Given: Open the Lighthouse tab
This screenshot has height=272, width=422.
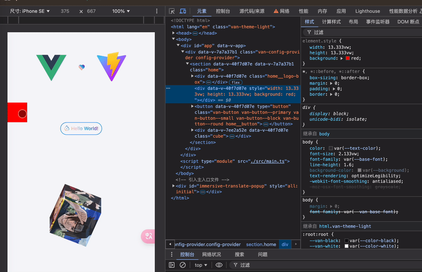Looking at the screenshot, I should [368, 11].
